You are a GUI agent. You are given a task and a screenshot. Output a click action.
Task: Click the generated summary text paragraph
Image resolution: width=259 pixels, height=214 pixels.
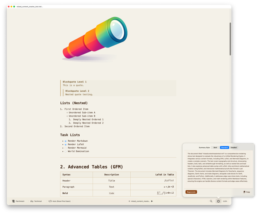[x=218, y=167]
